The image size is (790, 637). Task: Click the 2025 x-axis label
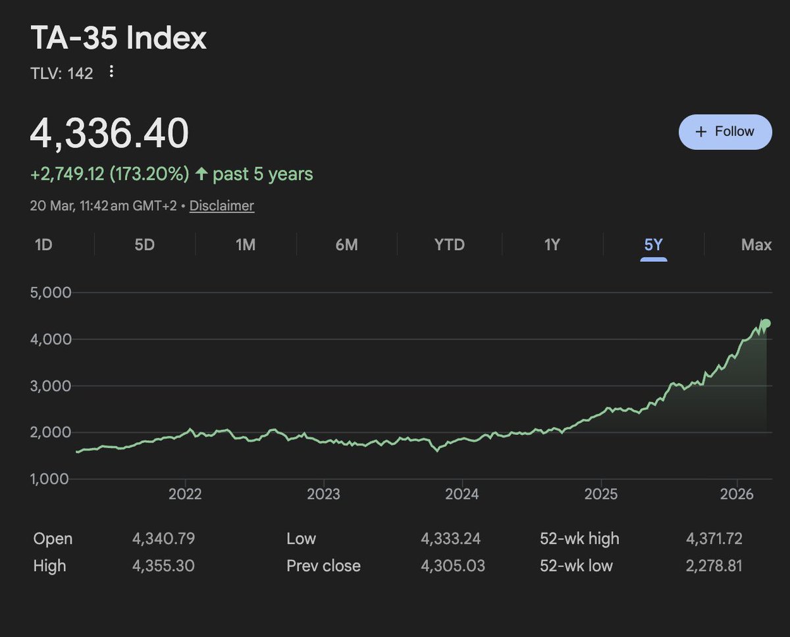600,494
